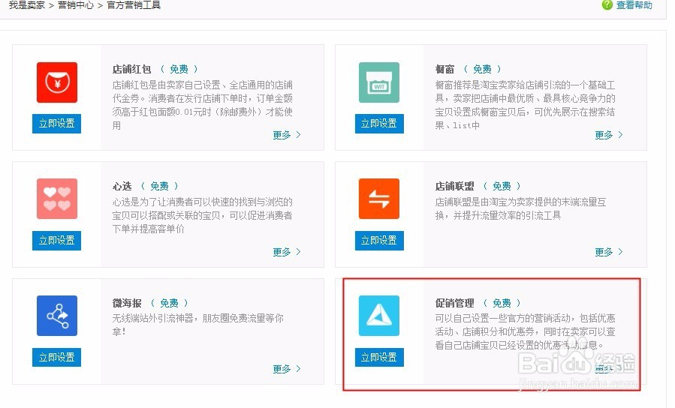
Task: Click 立即设置 under 微海报
Action: pos(56,357)
